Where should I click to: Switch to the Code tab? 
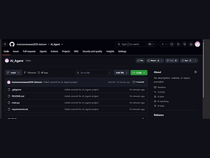coord(6,51)
